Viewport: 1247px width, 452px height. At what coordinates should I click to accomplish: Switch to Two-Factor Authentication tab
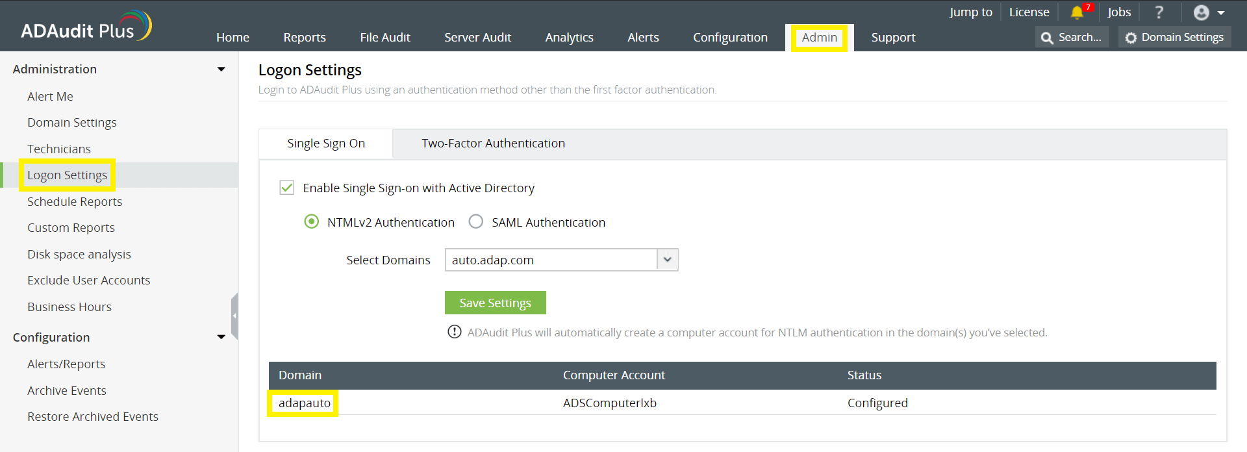[493, 144]
